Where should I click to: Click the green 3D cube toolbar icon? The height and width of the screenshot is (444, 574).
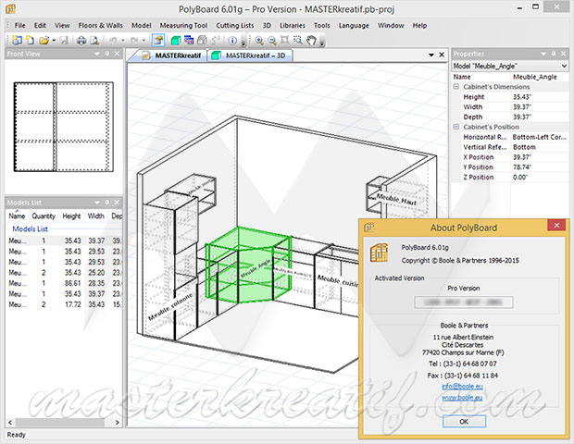click(175, 40)
